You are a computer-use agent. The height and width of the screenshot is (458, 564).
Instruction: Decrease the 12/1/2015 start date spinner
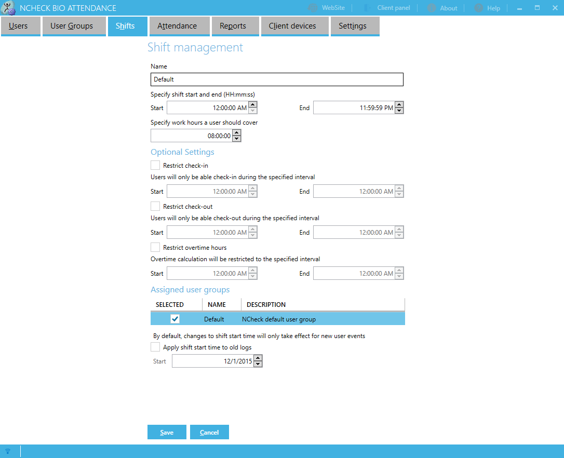[258, 364]
